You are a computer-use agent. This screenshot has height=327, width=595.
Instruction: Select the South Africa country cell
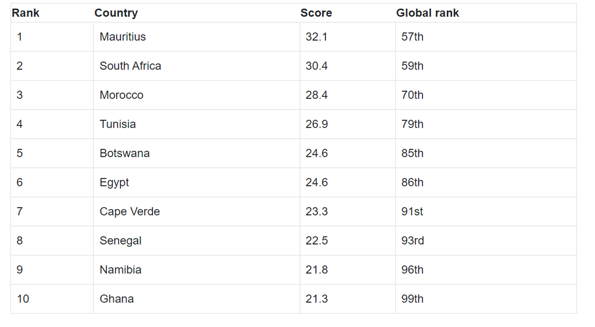pyautogui.click(x=196, y=66)
